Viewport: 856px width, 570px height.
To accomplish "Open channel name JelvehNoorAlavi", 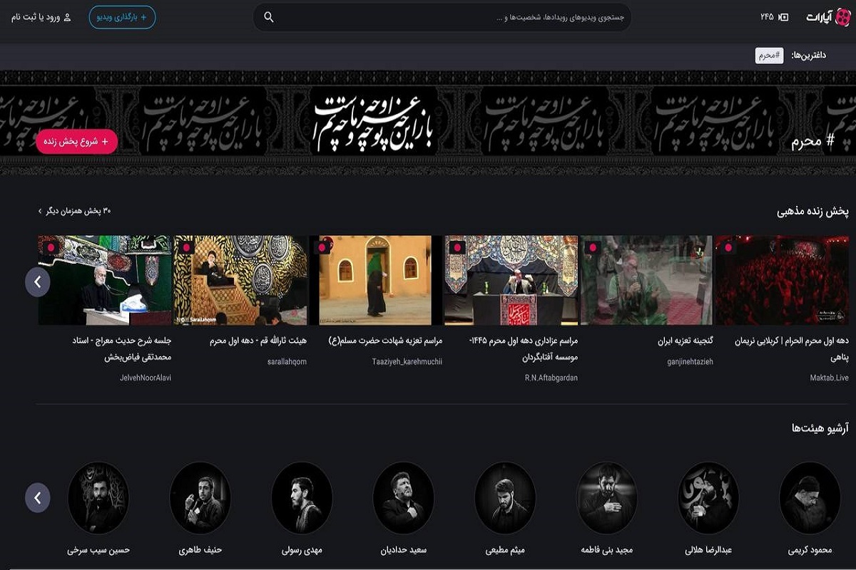I will [146, 378].
